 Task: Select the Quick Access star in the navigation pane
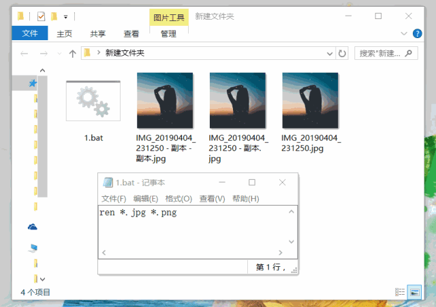pos(33,83)
